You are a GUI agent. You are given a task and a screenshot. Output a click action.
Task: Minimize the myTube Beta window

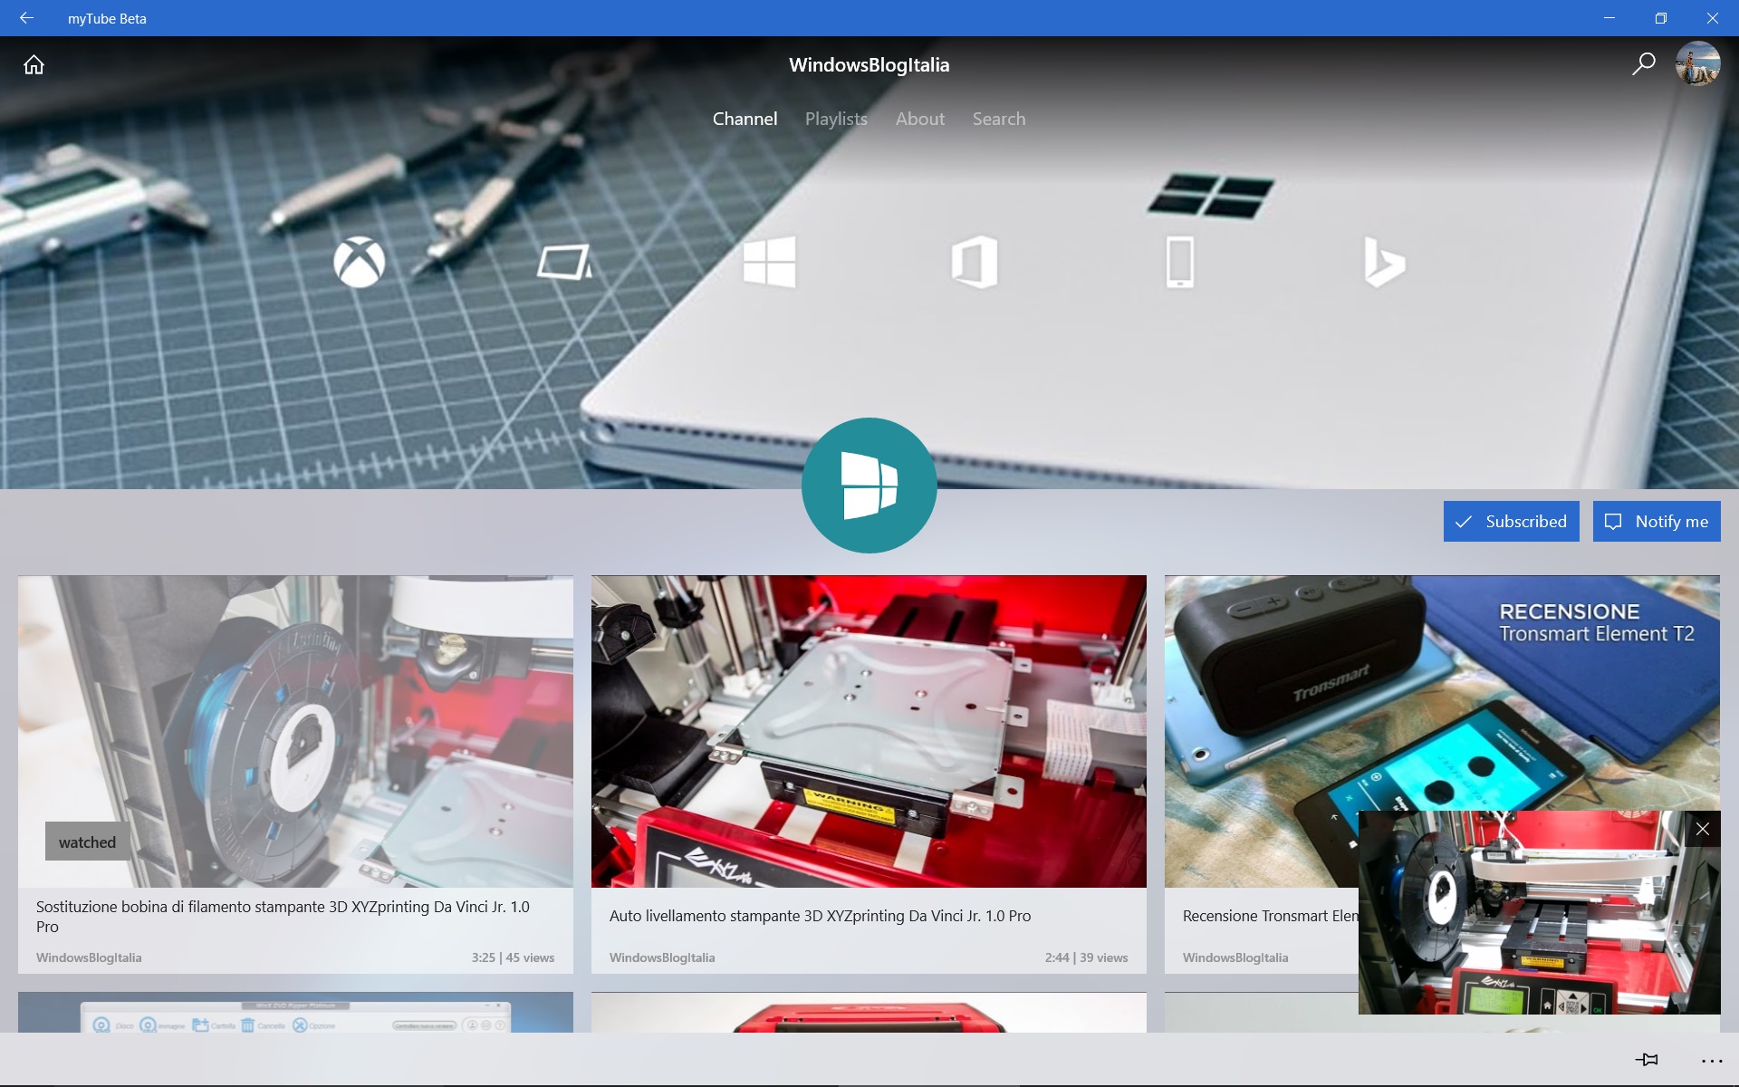(x=1609, y=18)
